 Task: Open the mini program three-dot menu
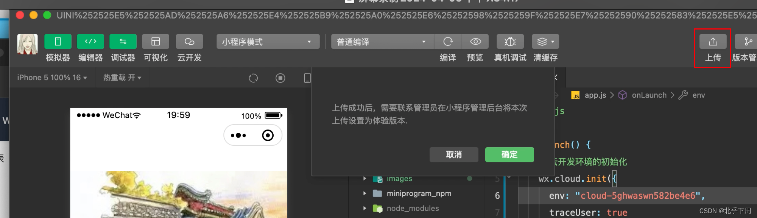click(238, 135)
